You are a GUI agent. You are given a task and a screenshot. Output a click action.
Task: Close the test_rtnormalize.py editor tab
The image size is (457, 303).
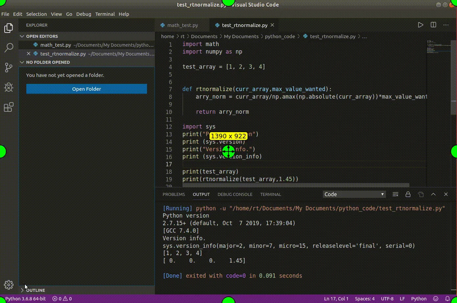click(273, 25)
